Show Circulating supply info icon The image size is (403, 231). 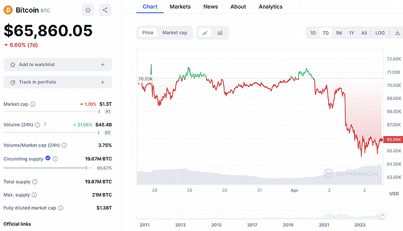pyautogui.click(x=55, y=159)
